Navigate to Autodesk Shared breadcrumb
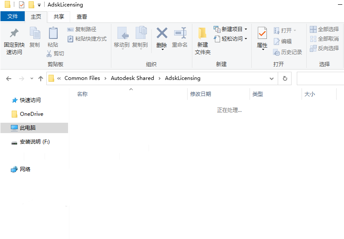This screenshot has width=344, height=239. 133,78
